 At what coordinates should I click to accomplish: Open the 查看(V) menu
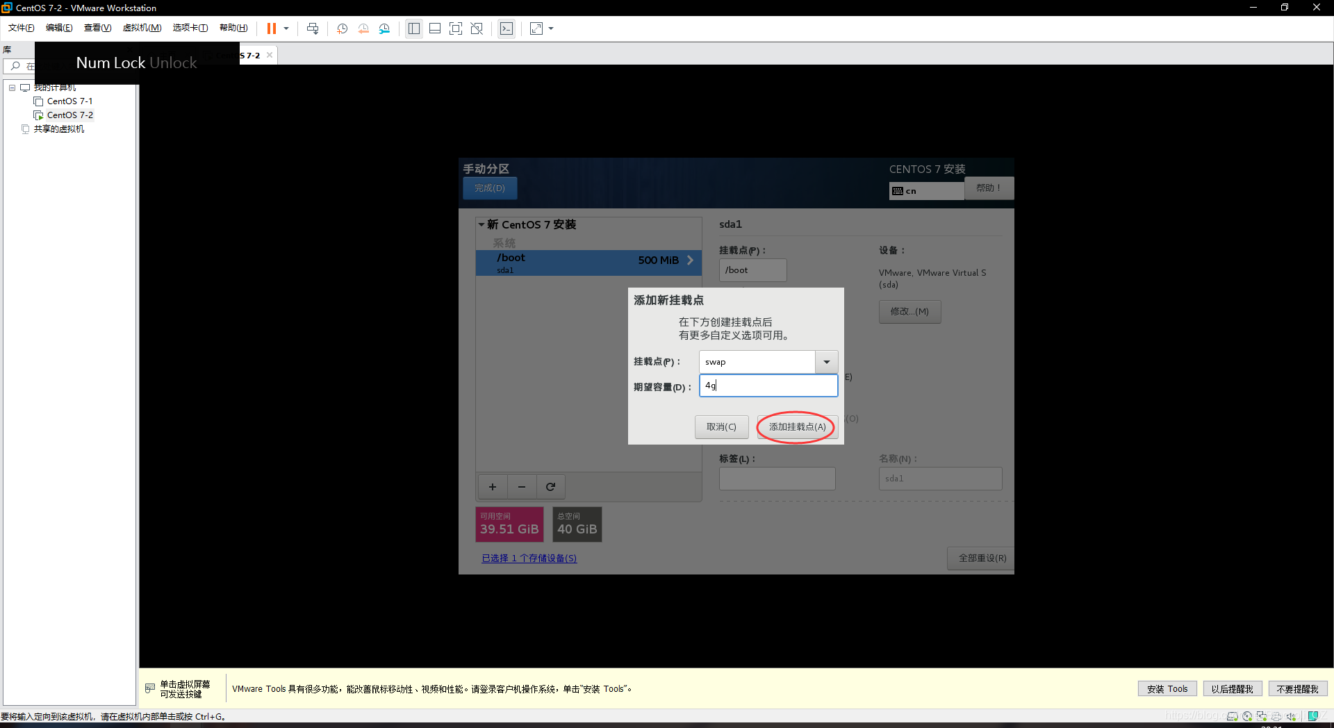(97, 28)
